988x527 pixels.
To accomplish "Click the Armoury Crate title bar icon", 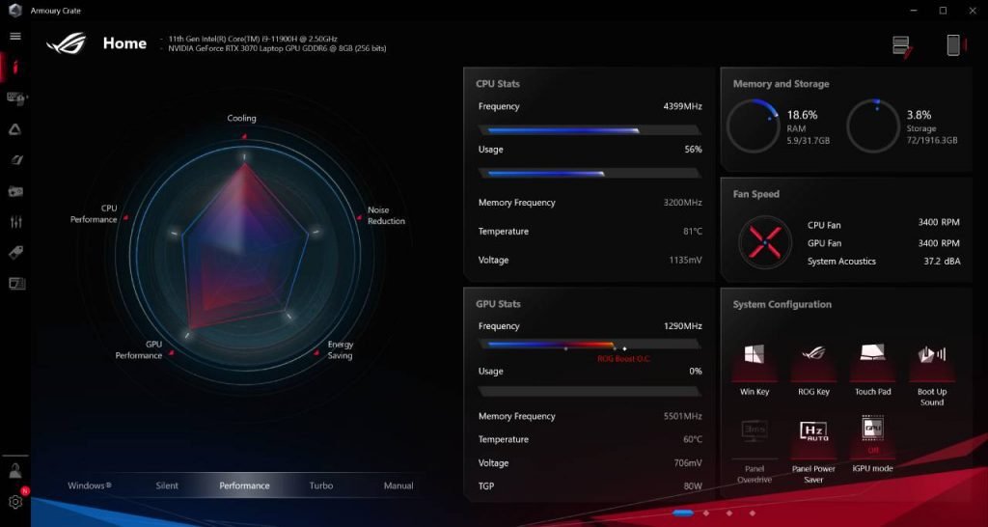I will point(15,11).
